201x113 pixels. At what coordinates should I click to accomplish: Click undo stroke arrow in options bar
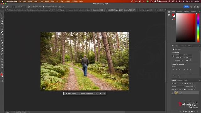point(60,7)
